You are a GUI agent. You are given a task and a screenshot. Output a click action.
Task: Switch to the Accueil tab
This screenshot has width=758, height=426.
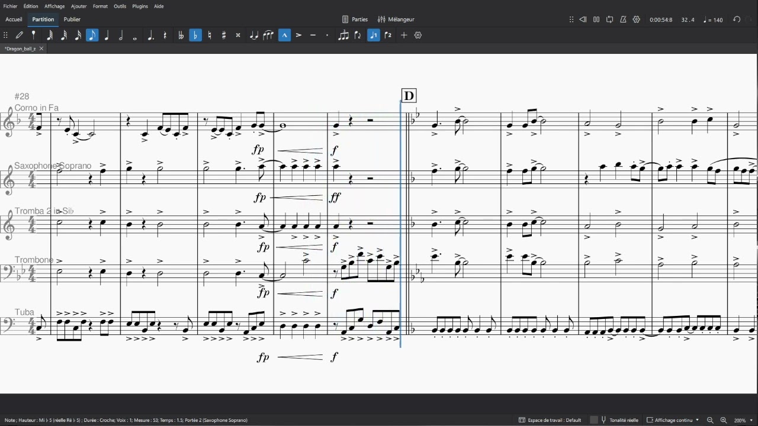pyautogui.click(x=14, y=20)
